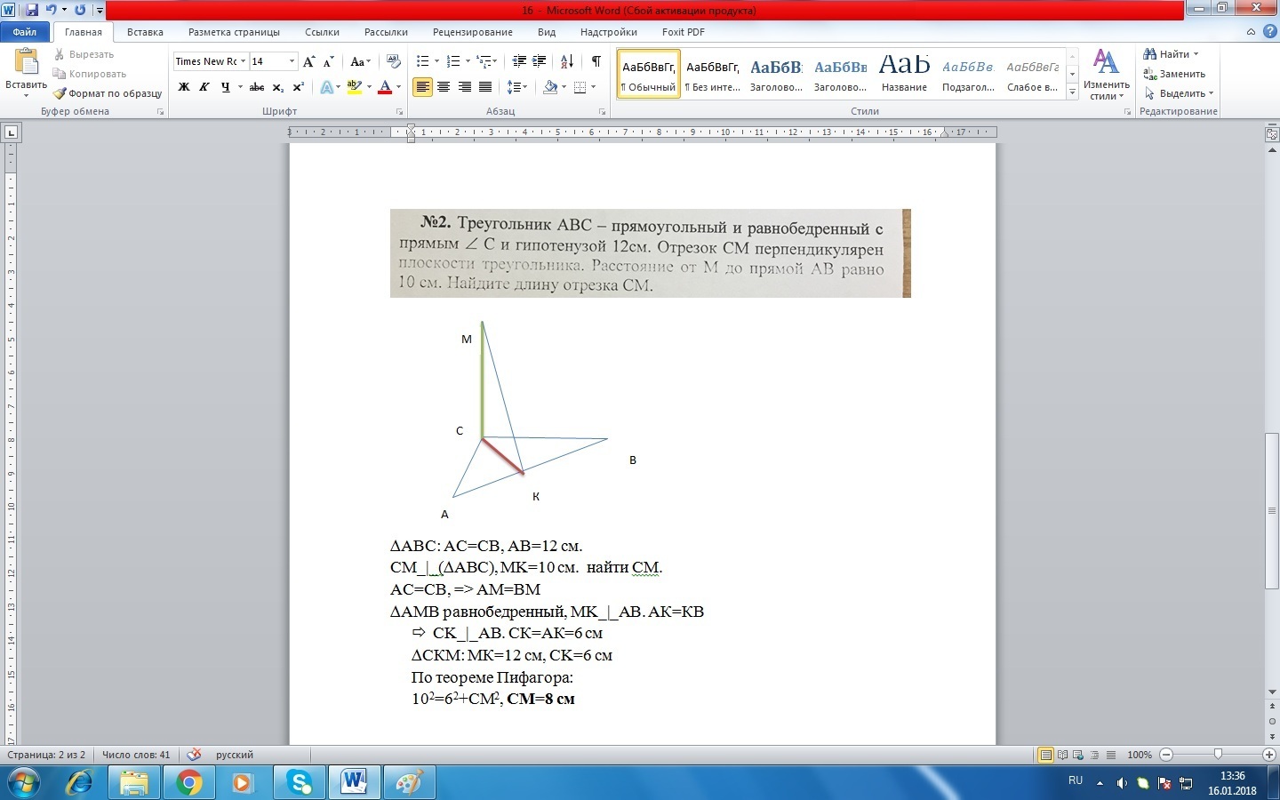The image size is (1280, 800).
Task: Open the font size dropdown
Action: [292, 61]
